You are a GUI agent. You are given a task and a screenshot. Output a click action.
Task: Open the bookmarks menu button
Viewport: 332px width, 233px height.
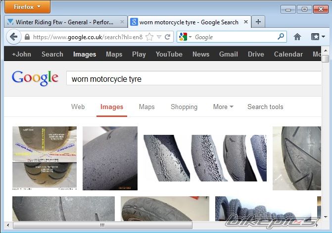318,37
